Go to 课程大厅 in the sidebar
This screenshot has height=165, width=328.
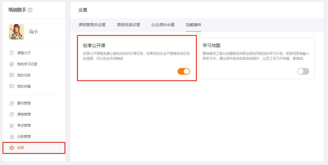[24, 53]
